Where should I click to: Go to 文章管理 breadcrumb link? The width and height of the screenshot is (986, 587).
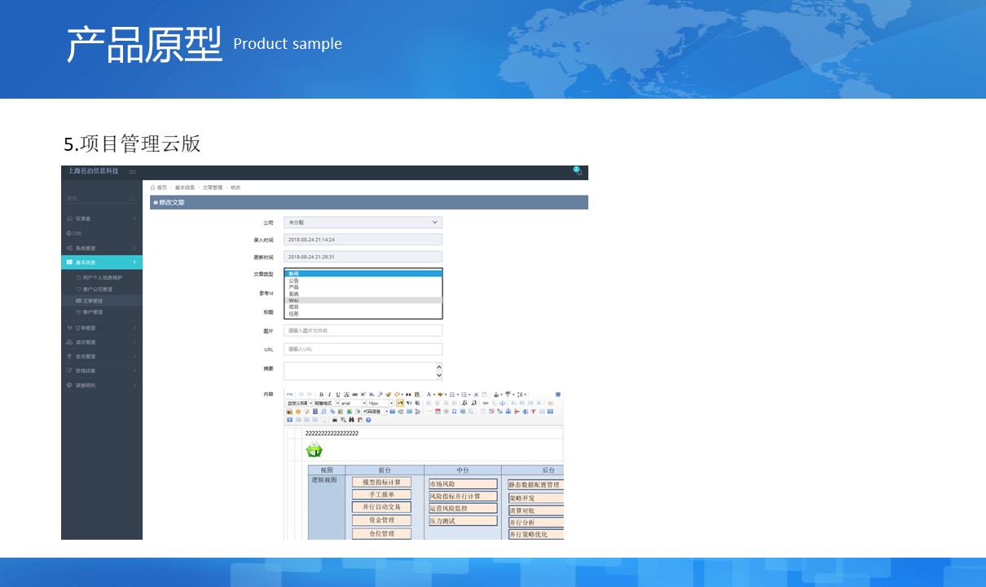coord(212,188)
